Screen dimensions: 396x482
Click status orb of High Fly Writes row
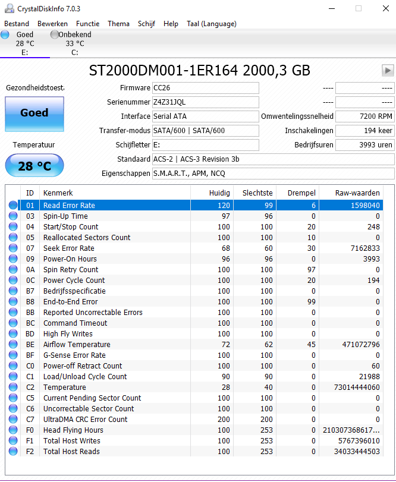pos(13,333)
